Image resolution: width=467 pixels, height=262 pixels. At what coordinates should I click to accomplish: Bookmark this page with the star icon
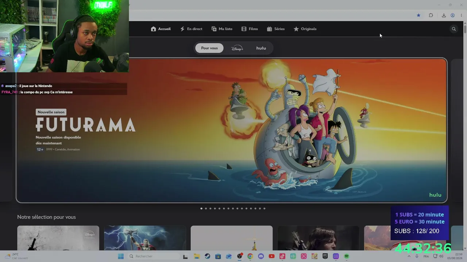click(418, 15)
